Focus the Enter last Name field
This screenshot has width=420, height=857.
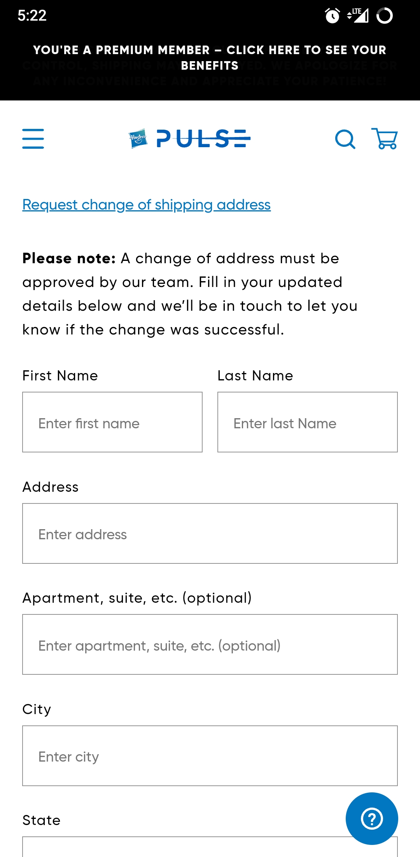pyautogui.click(x=308, y=422)
